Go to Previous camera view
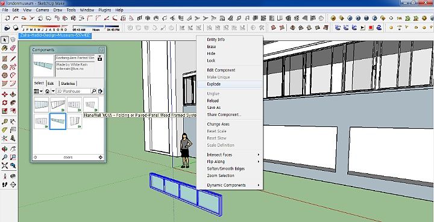The image size is (434, 222). click(13, 165)
